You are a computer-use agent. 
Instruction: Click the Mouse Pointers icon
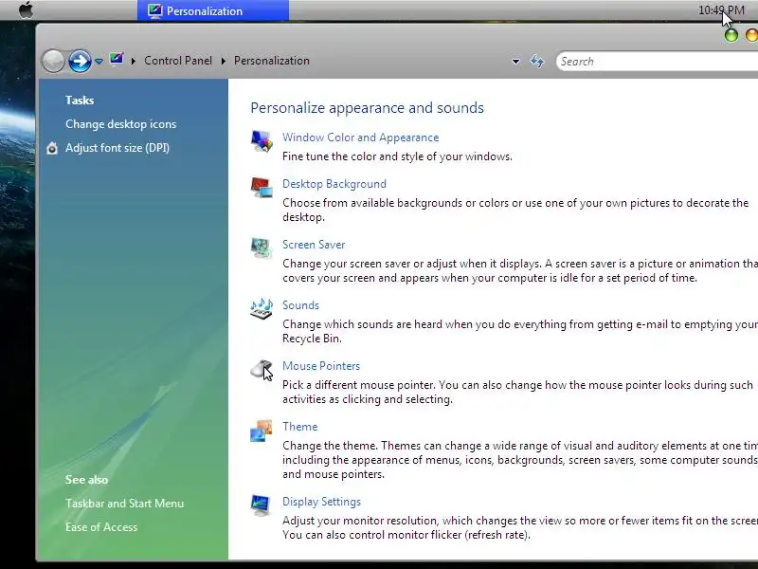click(262, 370)
